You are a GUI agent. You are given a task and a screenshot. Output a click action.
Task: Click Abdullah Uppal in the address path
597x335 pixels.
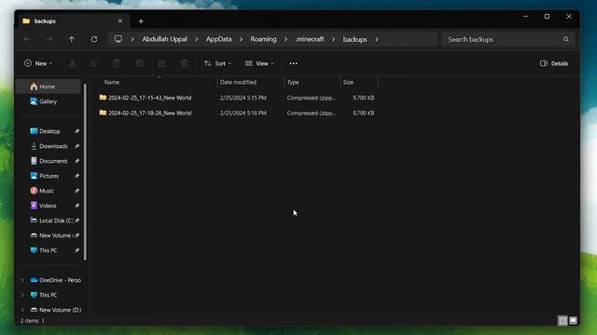tap(164, 39)
